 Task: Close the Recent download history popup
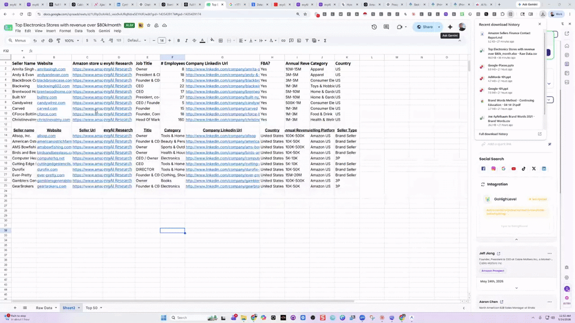tap(540, 24)
